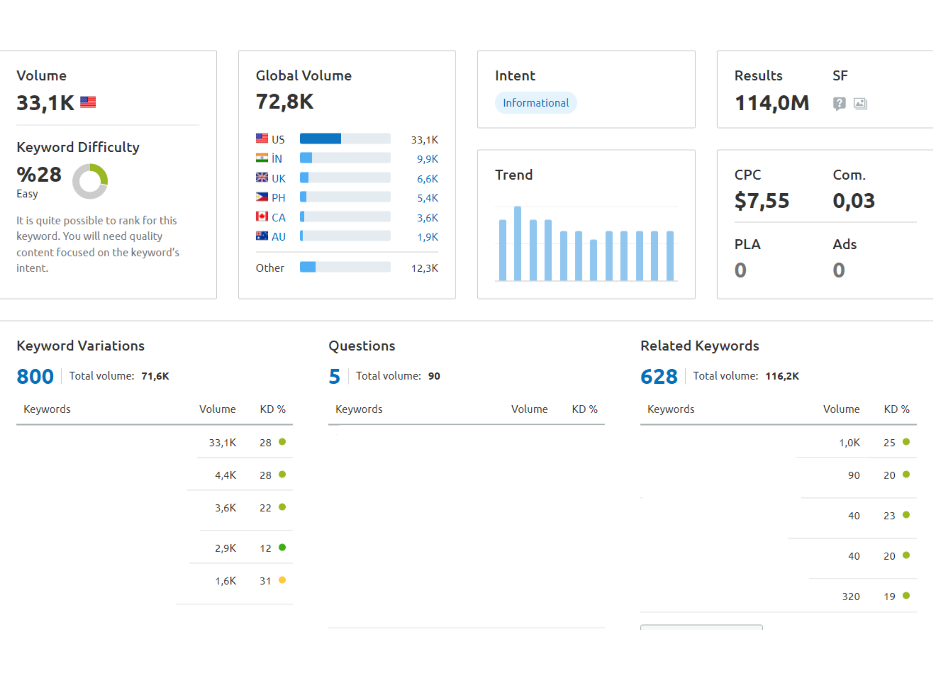Open the AU country volume link
This screenshot has width=933, height=700.
pyautogui.click(x=279, y=237)
